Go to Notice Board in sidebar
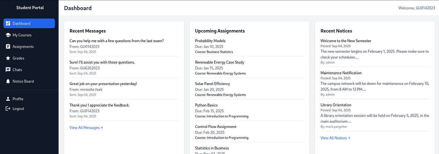The height and width of the screenshot is (154, 439). click(x=23, y=82)
